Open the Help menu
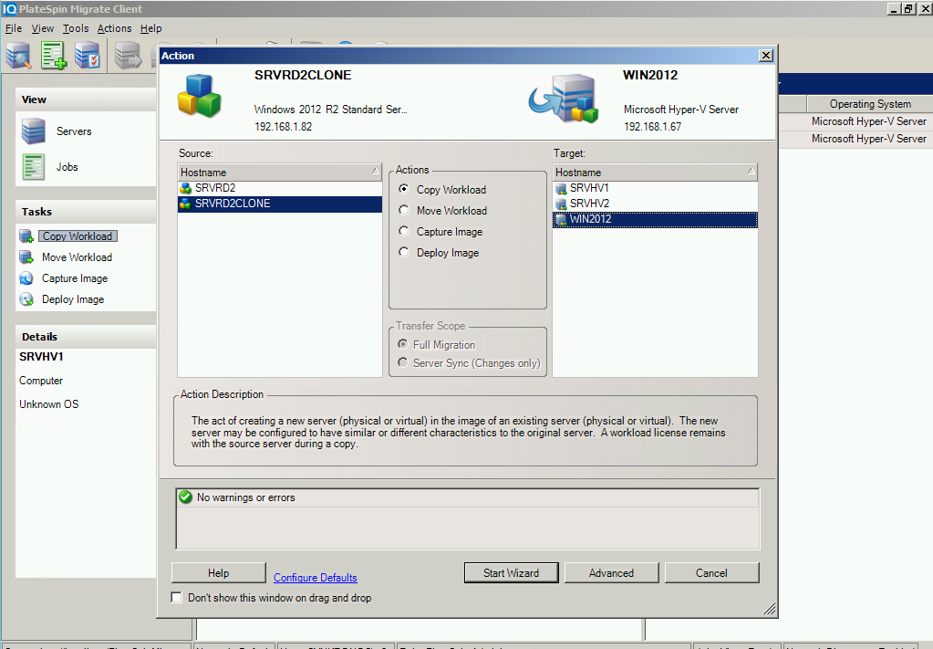The image size is (933, 649). pos(151,28)
